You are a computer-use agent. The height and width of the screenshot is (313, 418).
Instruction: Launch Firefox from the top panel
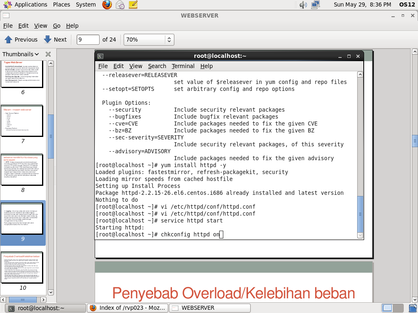(x=107, y=4)
